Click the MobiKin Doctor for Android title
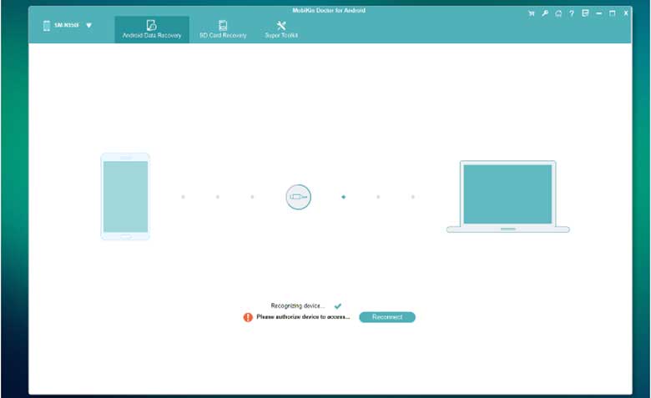651x398 pixels. [329, 10]
